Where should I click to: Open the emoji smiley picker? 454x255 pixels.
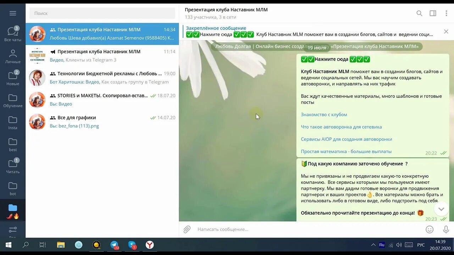430,229
